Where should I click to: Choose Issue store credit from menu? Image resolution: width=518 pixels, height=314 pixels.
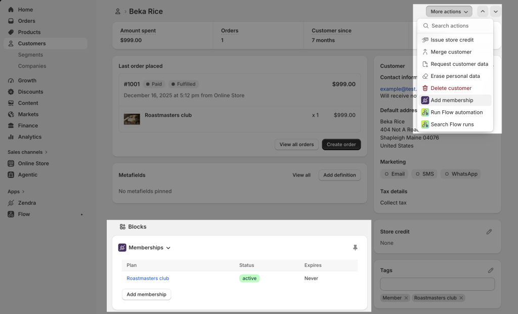pos(455,39)
